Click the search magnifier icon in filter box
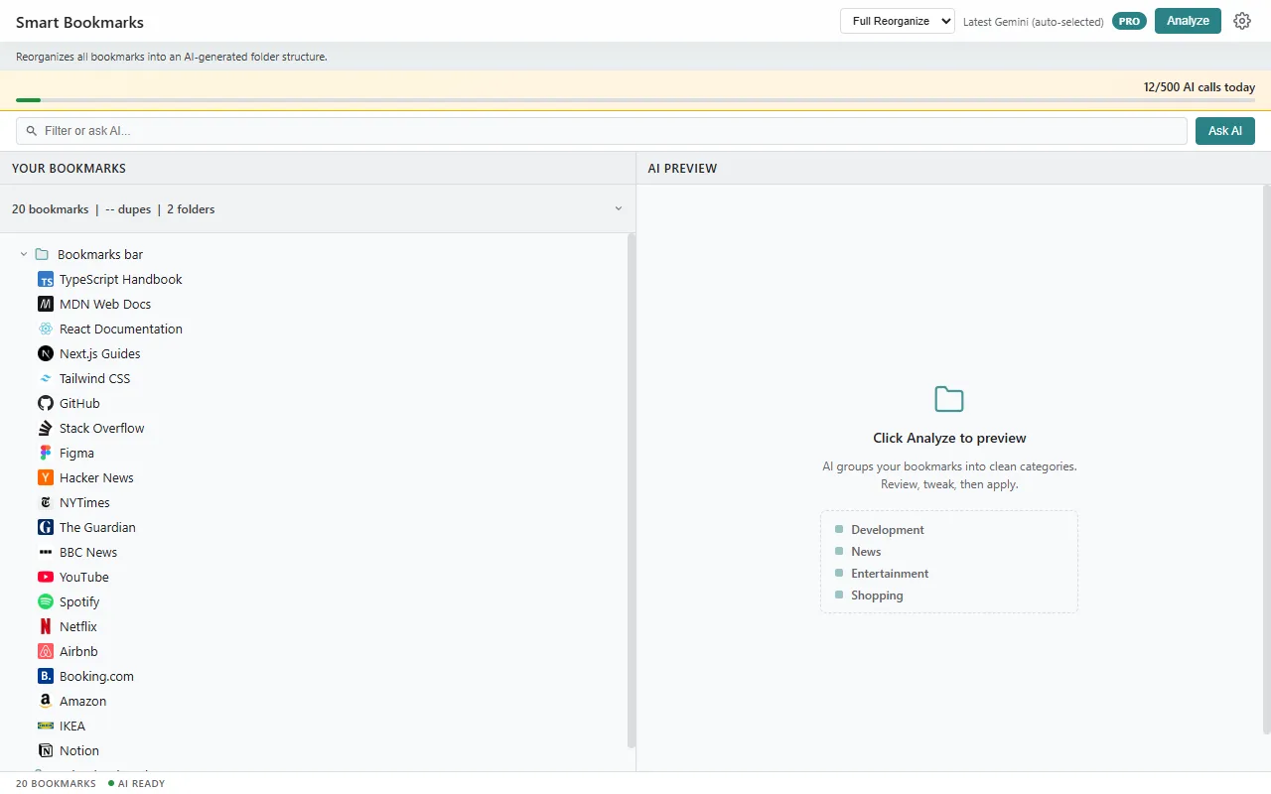 pyautogui.click(x=32, y=131)
